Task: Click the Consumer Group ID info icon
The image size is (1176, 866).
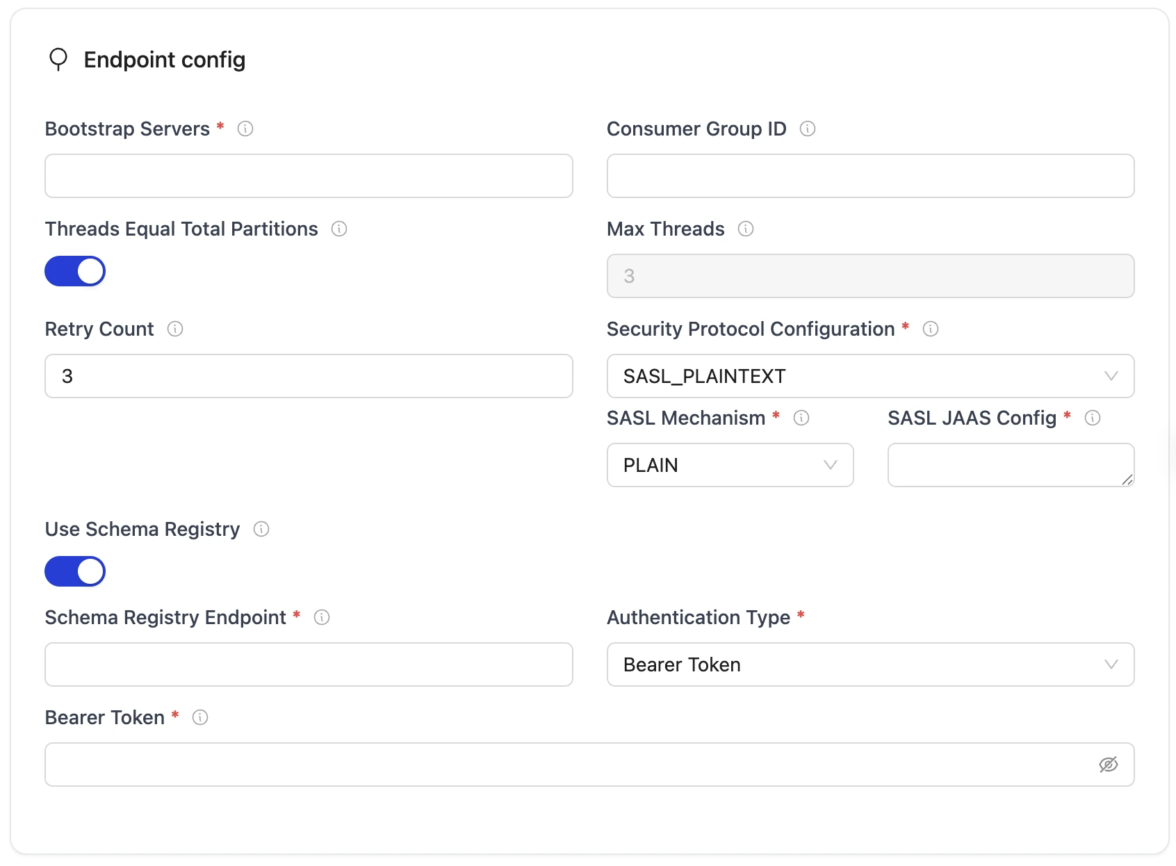Action: [x=808, y=129]
